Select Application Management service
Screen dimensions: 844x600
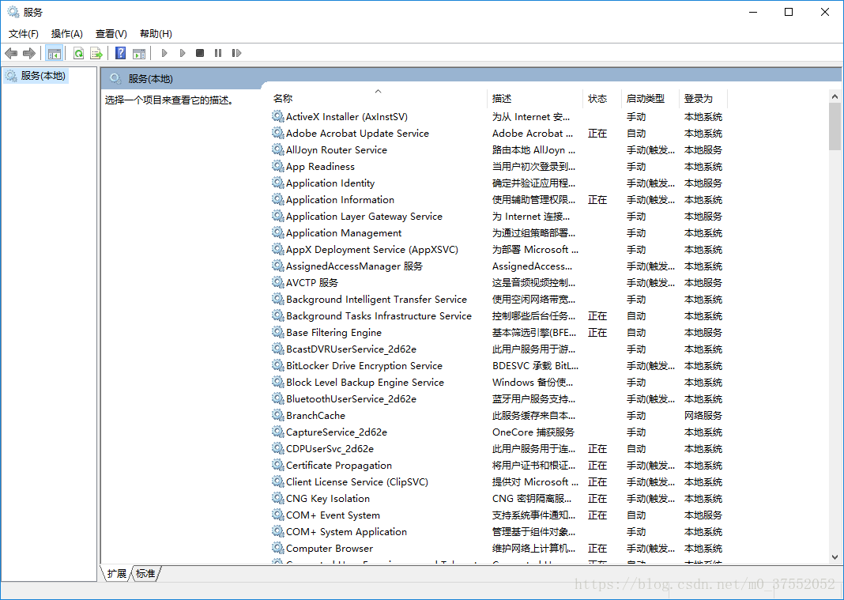[x=344, y=232]
